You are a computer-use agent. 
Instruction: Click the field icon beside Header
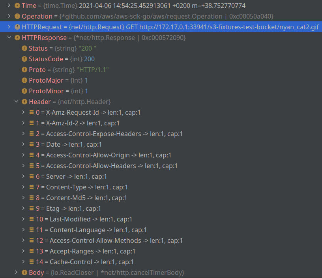tap(24, 102)
